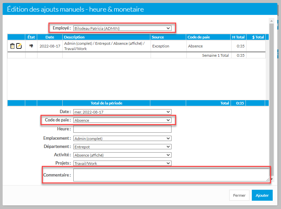Click the vertical scrollbar thumb
The width and height of the screenshot is (281, 209).
271,100
